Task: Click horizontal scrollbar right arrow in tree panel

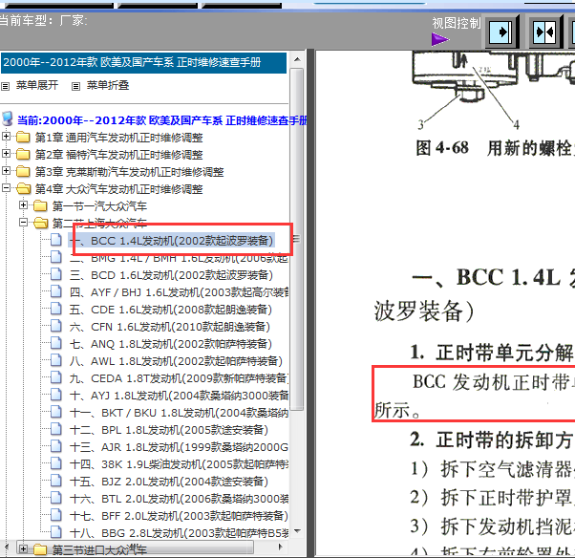Action: click(280, 547)
